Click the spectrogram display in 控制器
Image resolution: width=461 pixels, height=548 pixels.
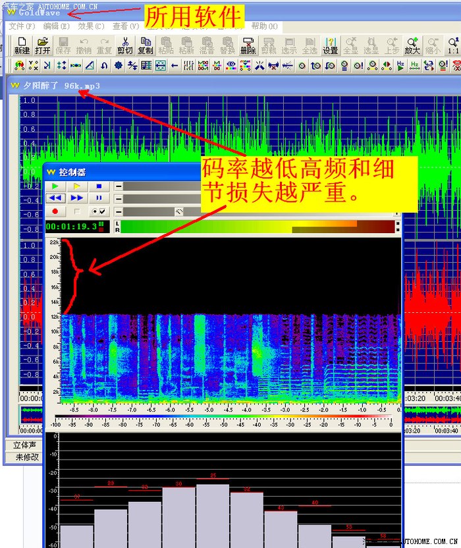coord(231,321)
